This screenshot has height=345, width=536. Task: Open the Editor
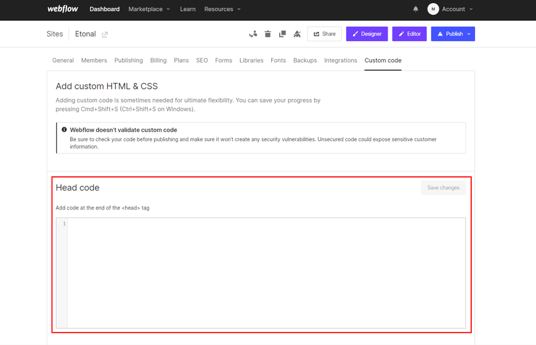(409, 34)
